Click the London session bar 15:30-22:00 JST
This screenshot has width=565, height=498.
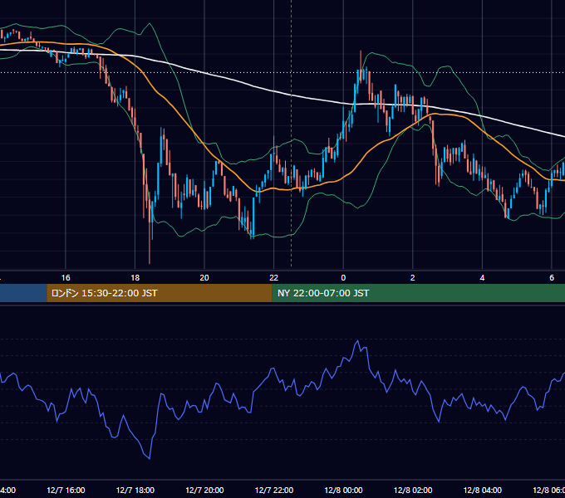[160, 293]
